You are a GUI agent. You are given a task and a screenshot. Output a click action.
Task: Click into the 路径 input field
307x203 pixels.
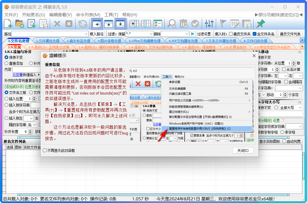[x=47, y=34]
